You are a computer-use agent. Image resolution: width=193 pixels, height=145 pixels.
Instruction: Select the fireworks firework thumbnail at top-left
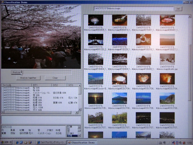pyautogui.click(x=95, y=20)
